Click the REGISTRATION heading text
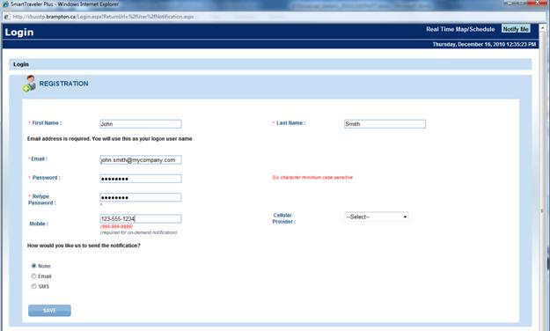The width and height of the screenshot is (550, 331). 63,84
